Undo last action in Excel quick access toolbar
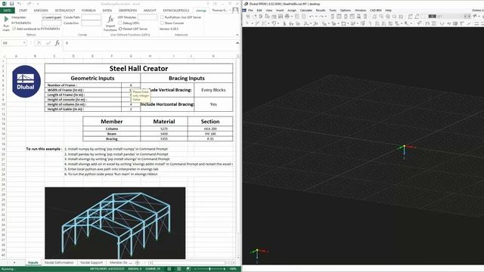This screenshot has height=272, width=484. tap(20, 4)
